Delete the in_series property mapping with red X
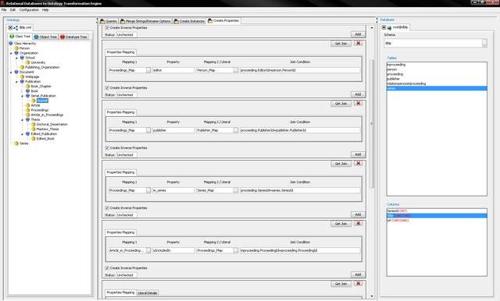500x301 pixels. (x=359, y=163)
